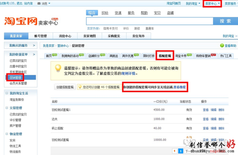Switch to the 我拥有的活动 tab
Viewport: 238px width, 155px height.
coord(73,56)
